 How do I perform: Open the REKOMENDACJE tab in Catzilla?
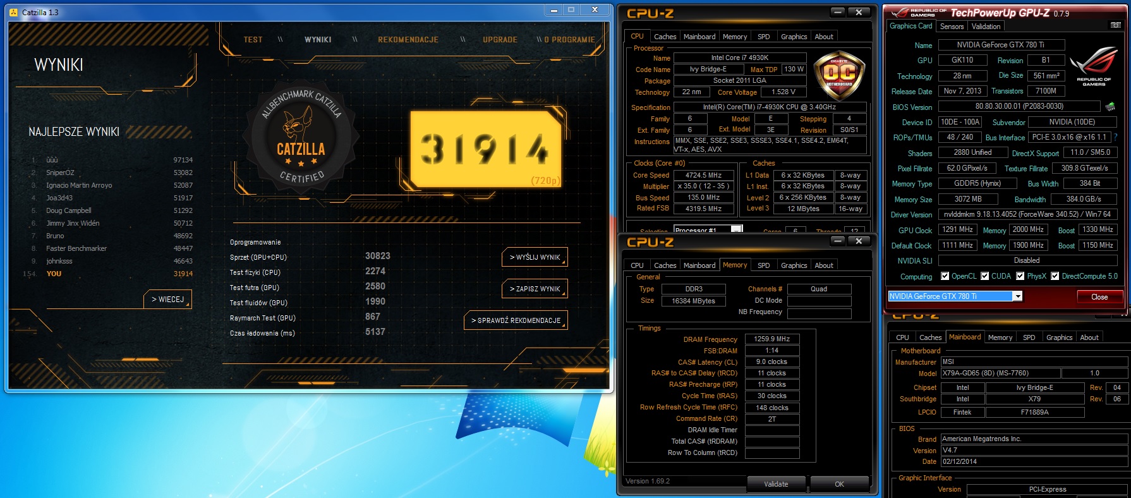[x=408, y=39]
